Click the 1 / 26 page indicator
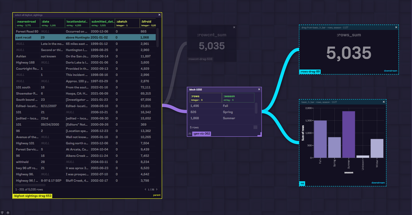Screen dimensions: 412x215 (x=150, y=189)
